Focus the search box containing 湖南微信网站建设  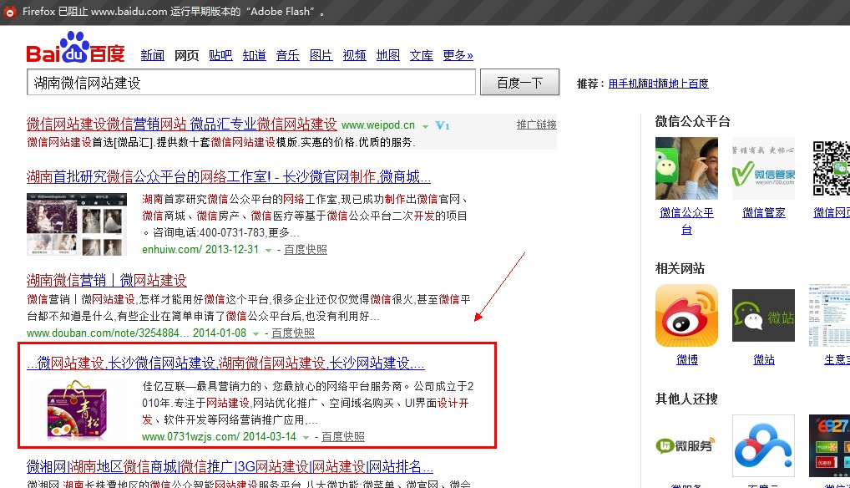[251, 83]
